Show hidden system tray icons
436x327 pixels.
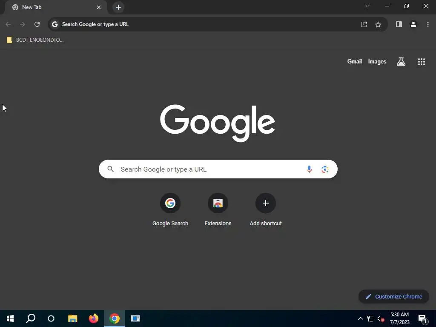pos(360,318)
